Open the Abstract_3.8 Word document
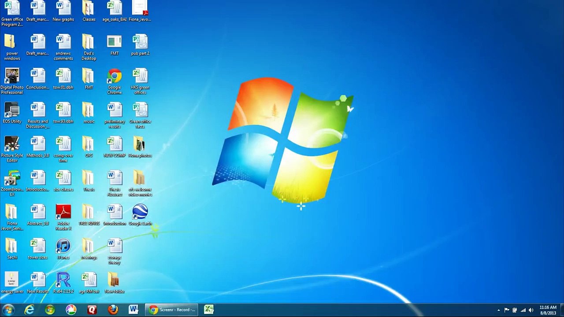This screenshot has height=317, width=564. [37, 215]
